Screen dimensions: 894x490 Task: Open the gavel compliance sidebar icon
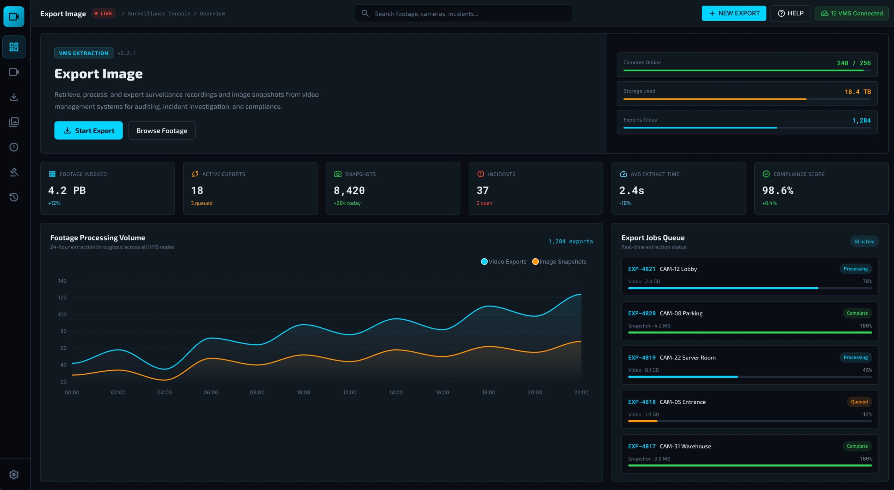click(x=14, y=172)
